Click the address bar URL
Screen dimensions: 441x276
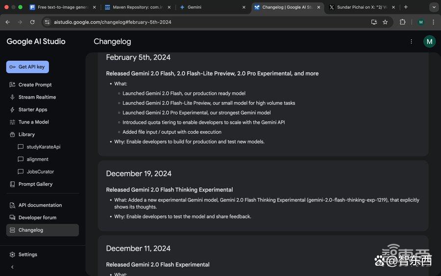[x=113, y=22]
